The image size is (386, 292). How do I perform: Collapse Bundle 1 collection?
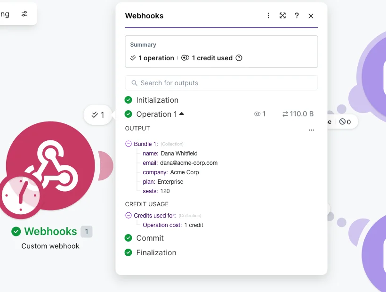click(129, 144)
